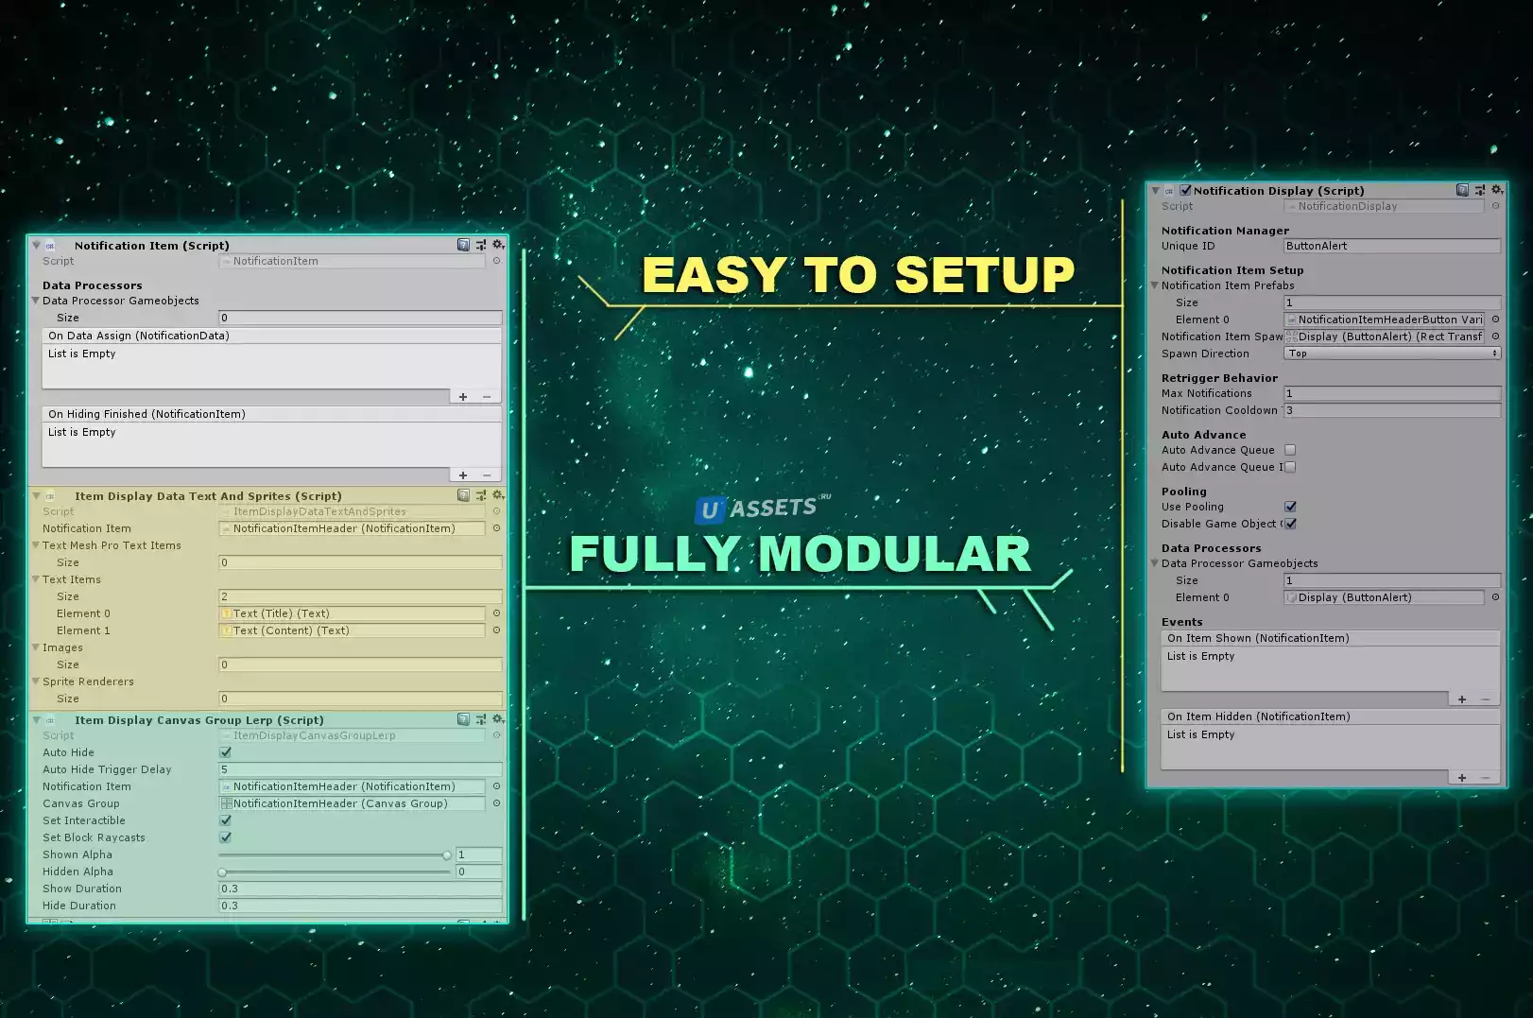This screenshot has height=1018, width=1533.
Task: Disable the Notification Display script component checkbox
Action: click(x=1185, y=190)
